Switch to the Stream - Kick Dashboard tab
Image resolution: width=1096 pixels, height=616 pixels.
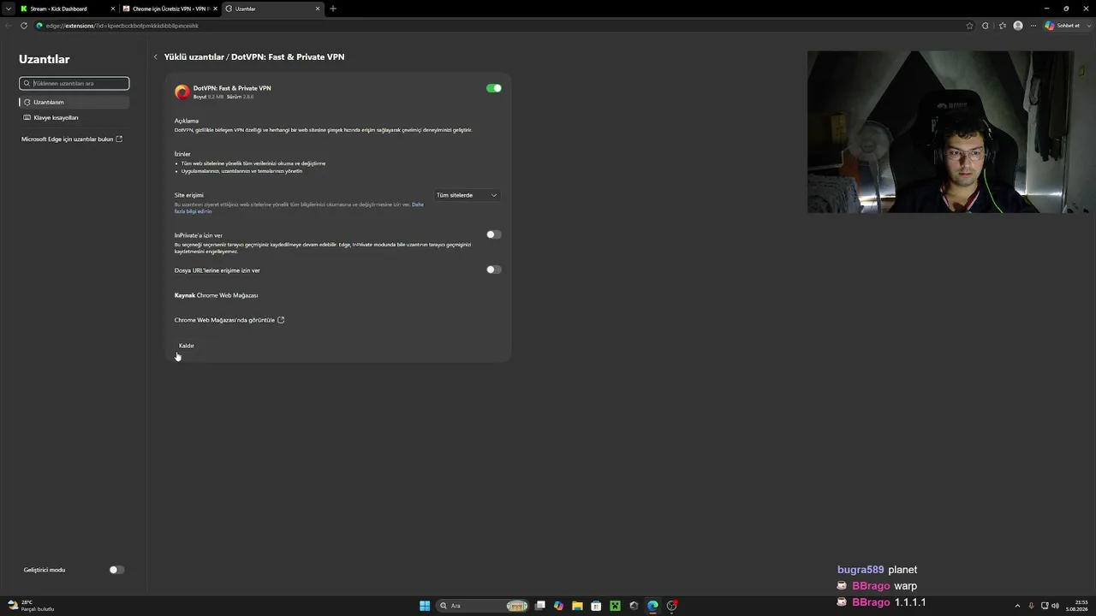(x=68, y=9)
